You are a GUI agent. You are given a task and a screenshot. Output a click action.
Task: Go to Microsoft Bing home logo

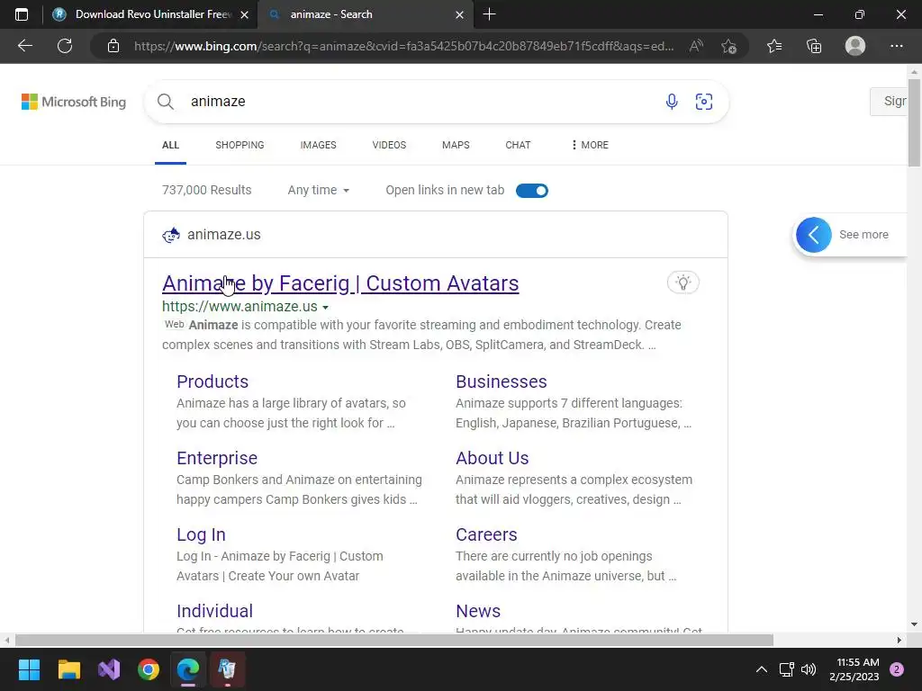pos(74,102)
